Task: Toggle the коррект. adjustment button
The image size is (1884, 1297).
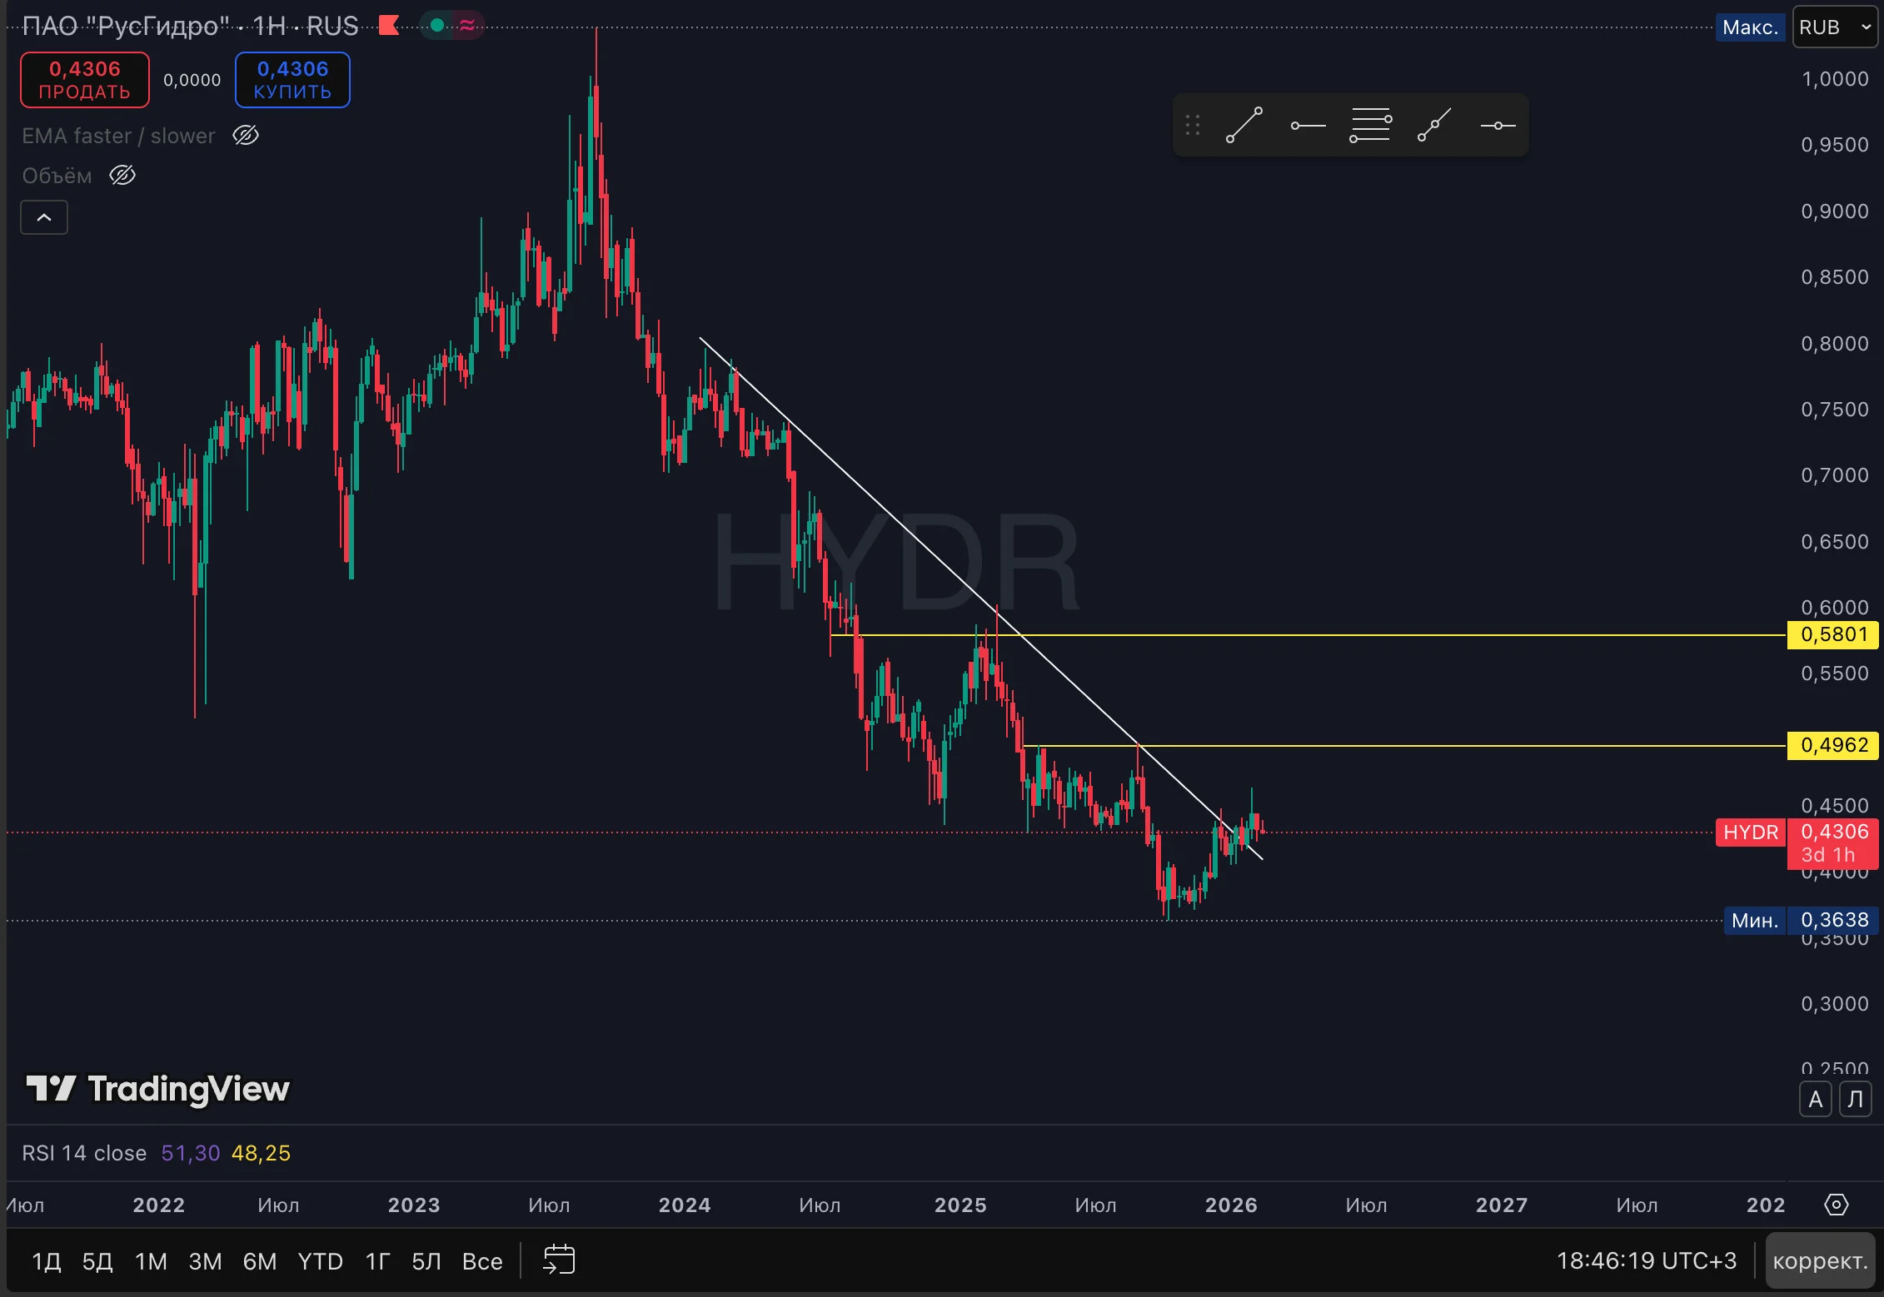Action: point(1821,1261)
